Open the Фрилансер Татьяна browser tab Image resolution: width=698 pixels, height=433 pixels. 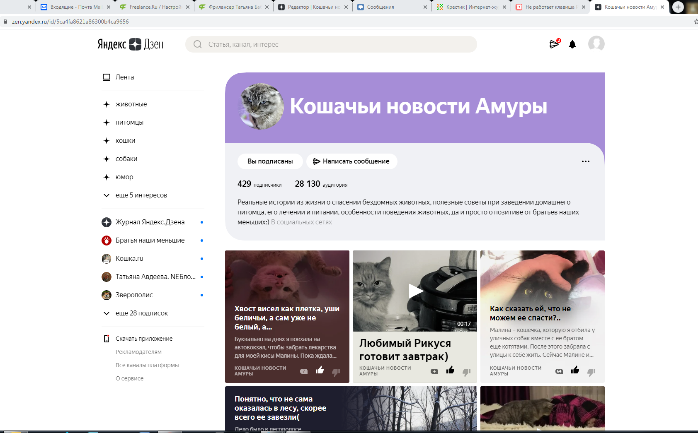tap(232, 7)
